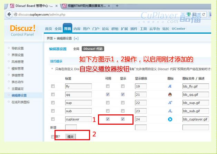The width and height of the screenshot is (217, 154).
Task: Open the 论坛 top menu
Action: (x=105, y=29)
